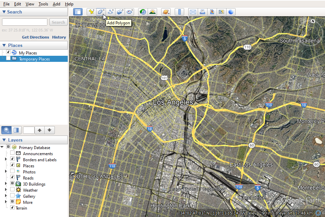Enable the Weather layer checkbox
325x217 pixels.
pyautogui.click(x=13, y=189)
